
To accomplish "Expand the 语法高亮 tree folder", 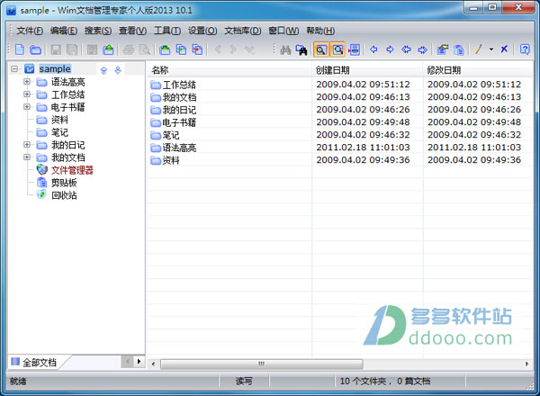I will click(x=27, y=82).
